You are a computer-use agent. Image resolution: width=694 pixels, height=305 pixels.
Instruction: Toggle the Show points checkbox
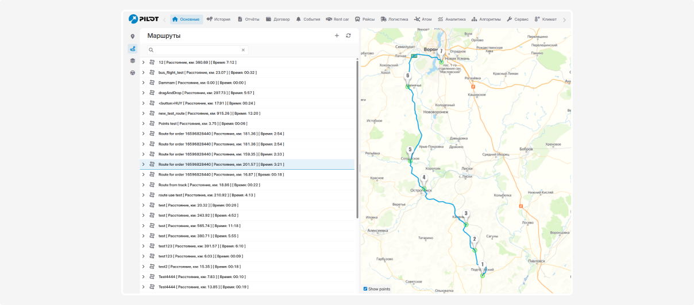tap(365, 289)
